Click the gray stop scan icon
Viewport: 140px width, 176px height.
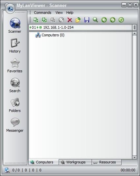(x=61, y=20)
